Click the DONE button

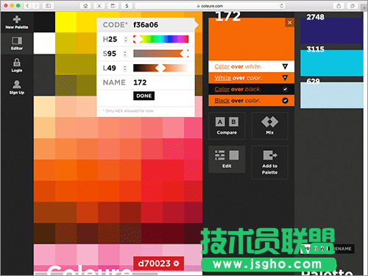coord(144,96)
